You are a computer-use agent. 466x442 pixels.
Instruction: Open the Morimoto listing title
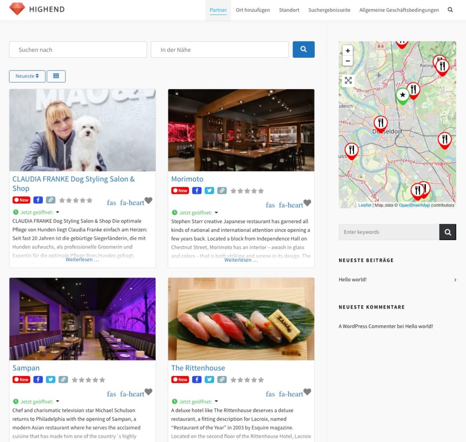(187, 179)
